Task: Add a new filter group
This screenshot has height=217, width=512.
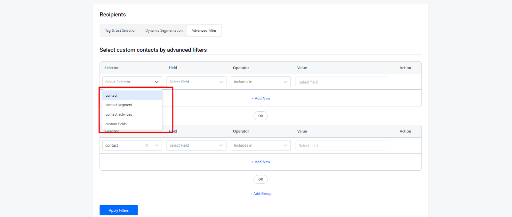Action: (261, 194)
